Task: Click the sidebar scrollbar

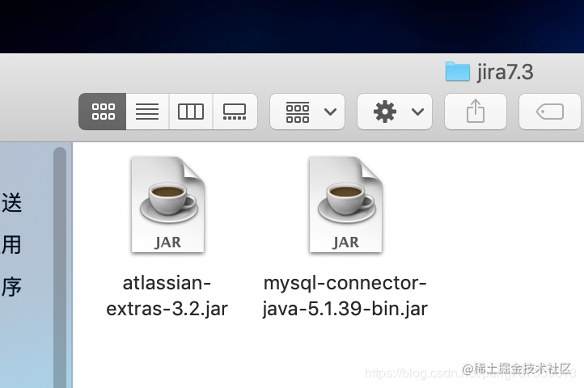Action: pos(60,268)
